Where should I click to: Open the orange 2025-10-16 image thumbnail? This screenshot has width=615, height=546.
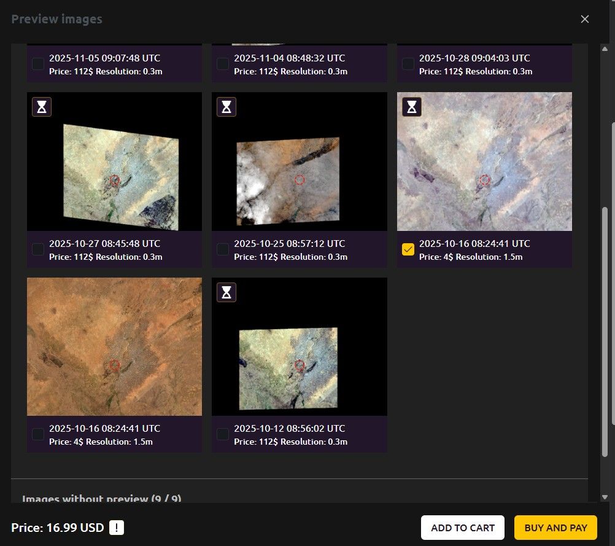(114, 346)
